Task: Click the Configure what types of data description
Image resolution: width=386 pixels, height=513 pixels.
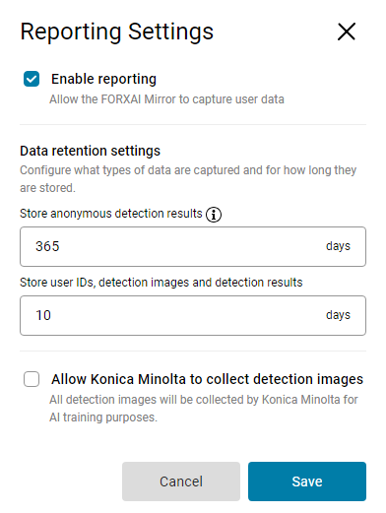Action: pyautogui.click(x=188, y=179)
